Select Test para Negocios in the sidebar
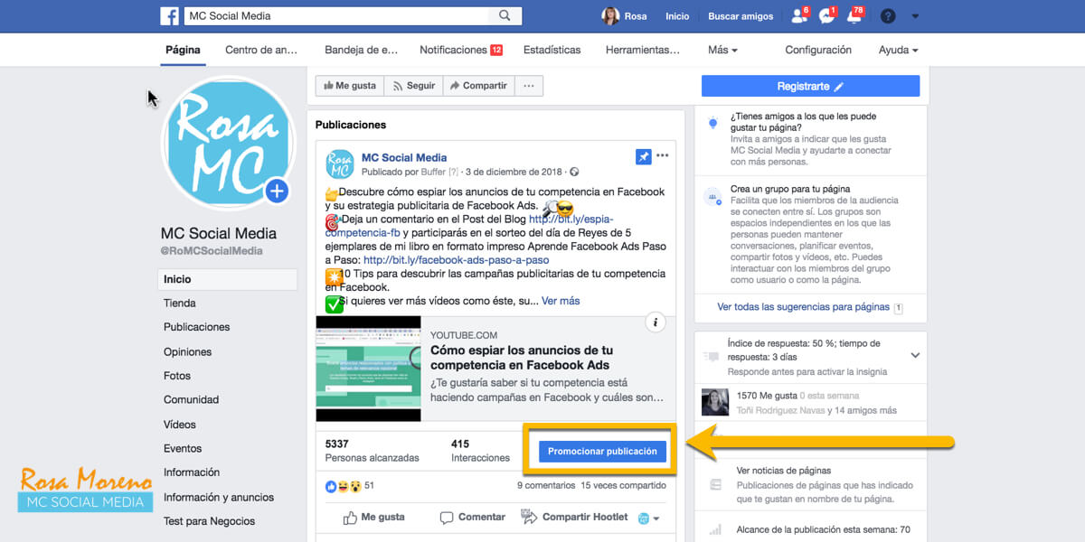 click(x=209, y=521)
